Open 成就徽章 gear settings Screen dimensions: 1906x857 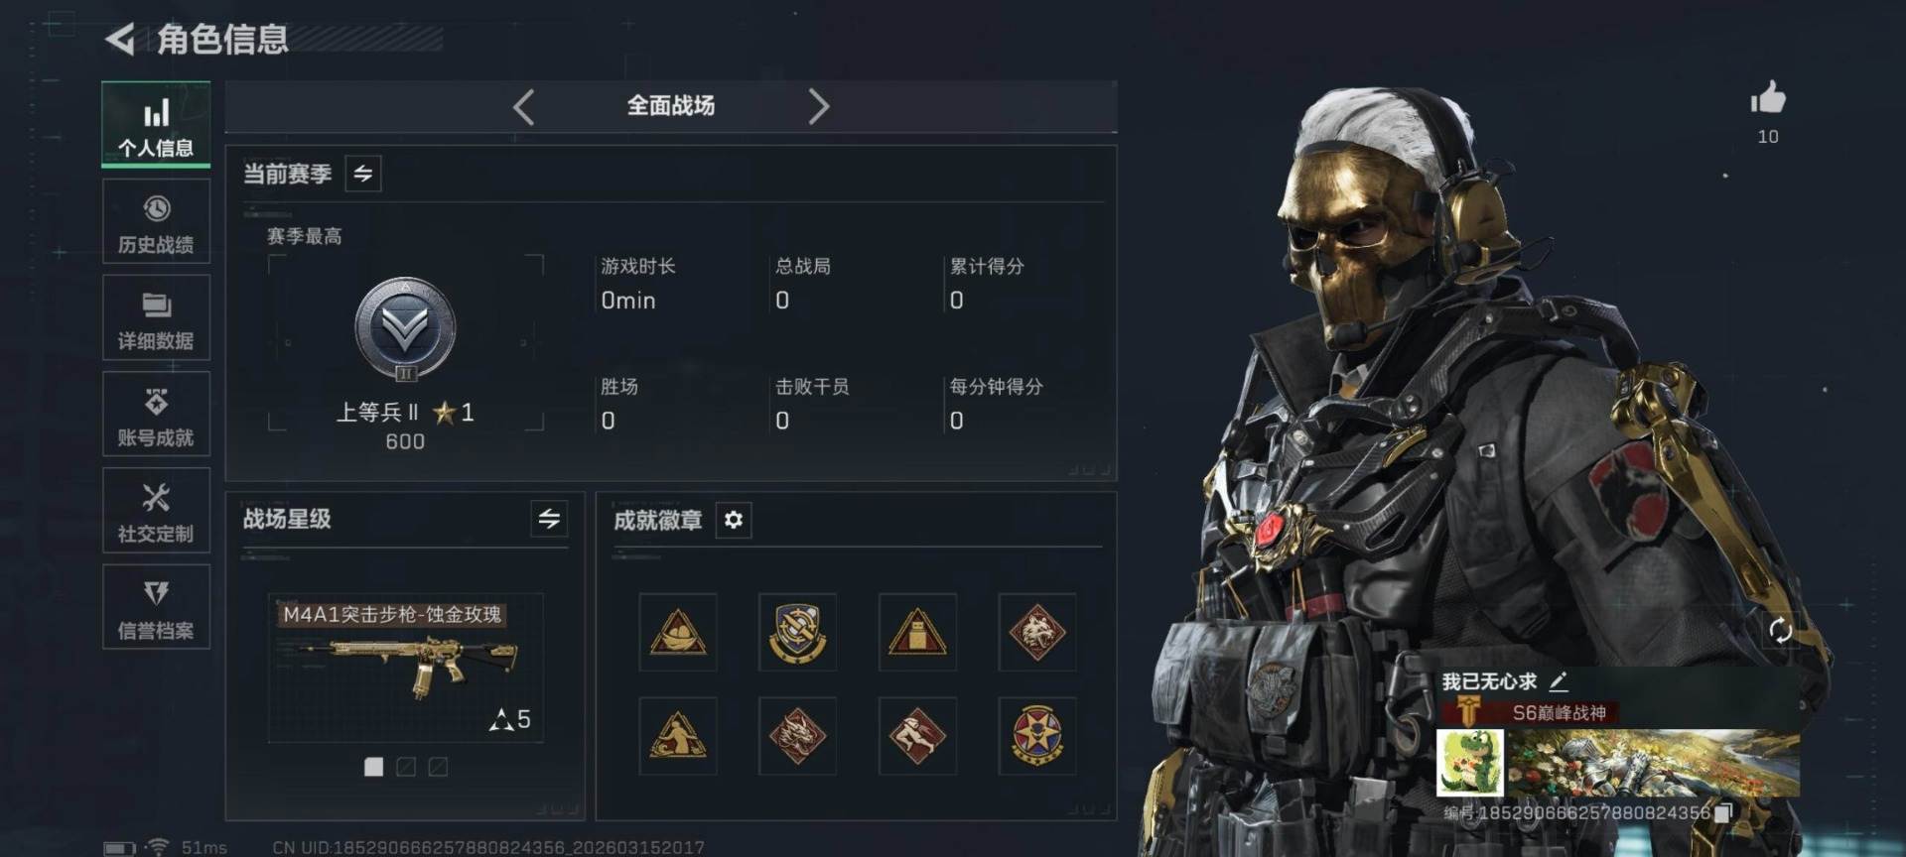point(734,520)
